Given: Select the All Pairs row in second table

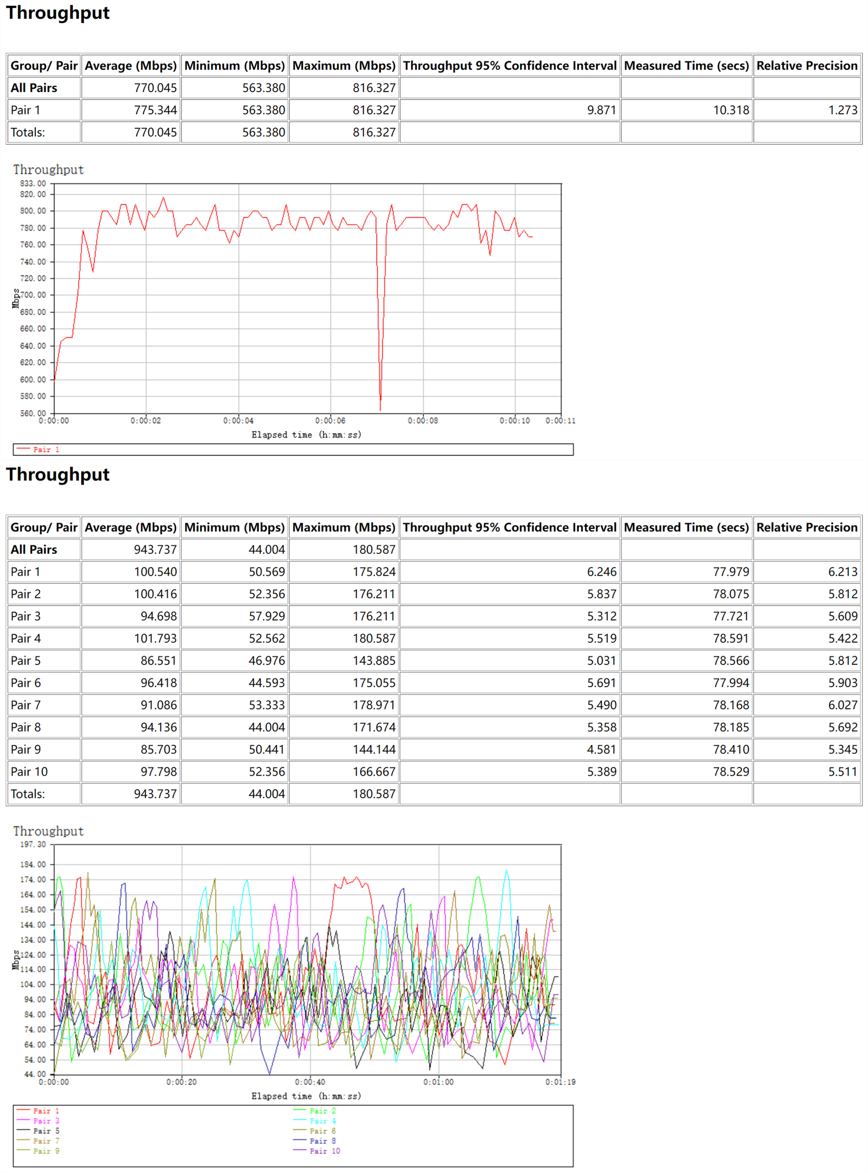Looking at the screenshot, I should point(34,549).
